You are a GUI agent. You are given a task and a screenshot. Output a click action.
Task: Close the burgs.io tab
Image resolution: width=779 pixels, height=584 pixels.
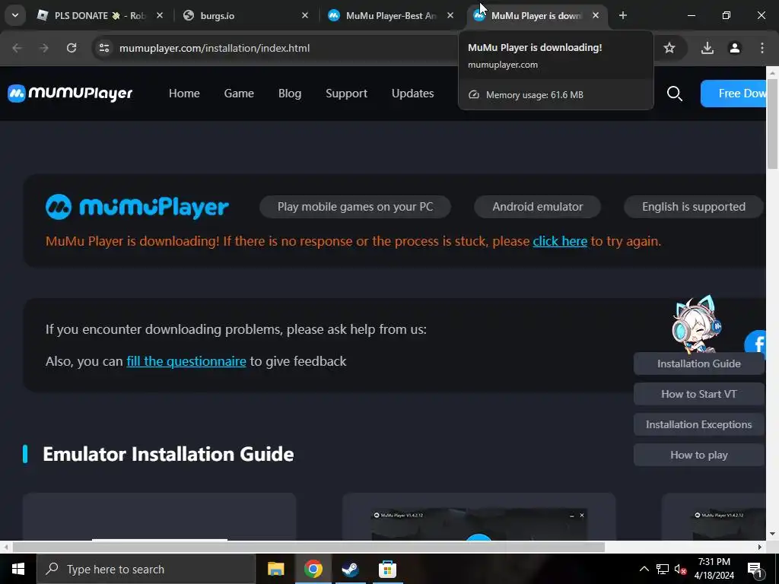click(304, 15)
